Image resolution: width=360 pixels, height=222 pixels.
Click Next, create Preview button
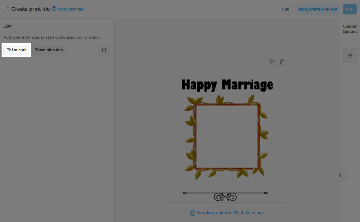317,9
